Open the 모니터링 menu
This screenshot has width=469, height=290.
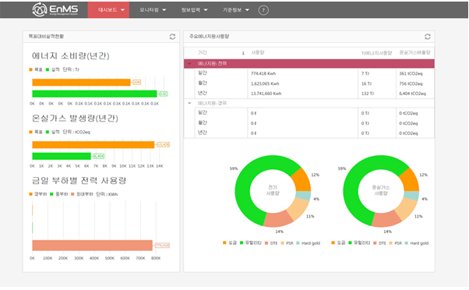[153, 10]
